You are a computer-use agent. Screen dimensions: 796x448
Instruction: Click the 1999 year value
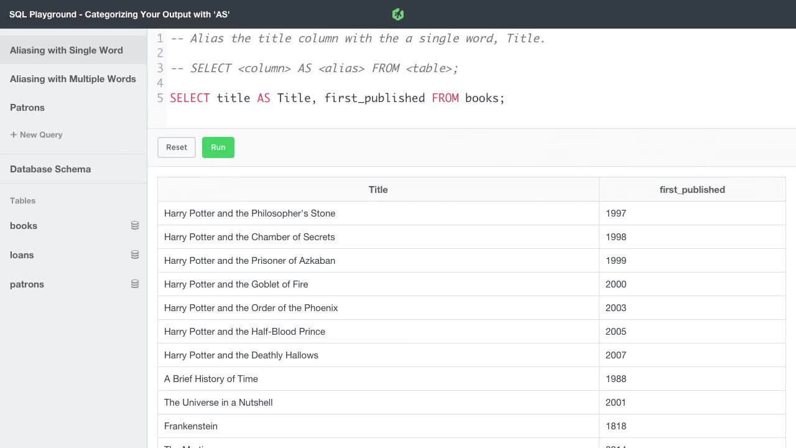[616, 261]
